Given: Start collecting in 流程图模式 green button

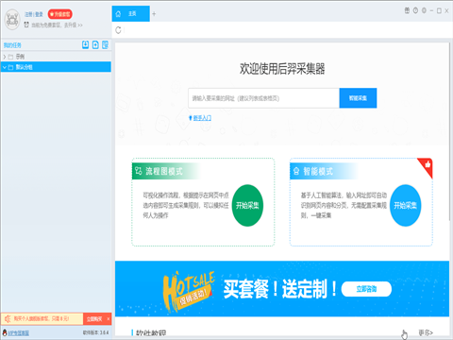Looking at the screenshot, I should coord(247,205).
